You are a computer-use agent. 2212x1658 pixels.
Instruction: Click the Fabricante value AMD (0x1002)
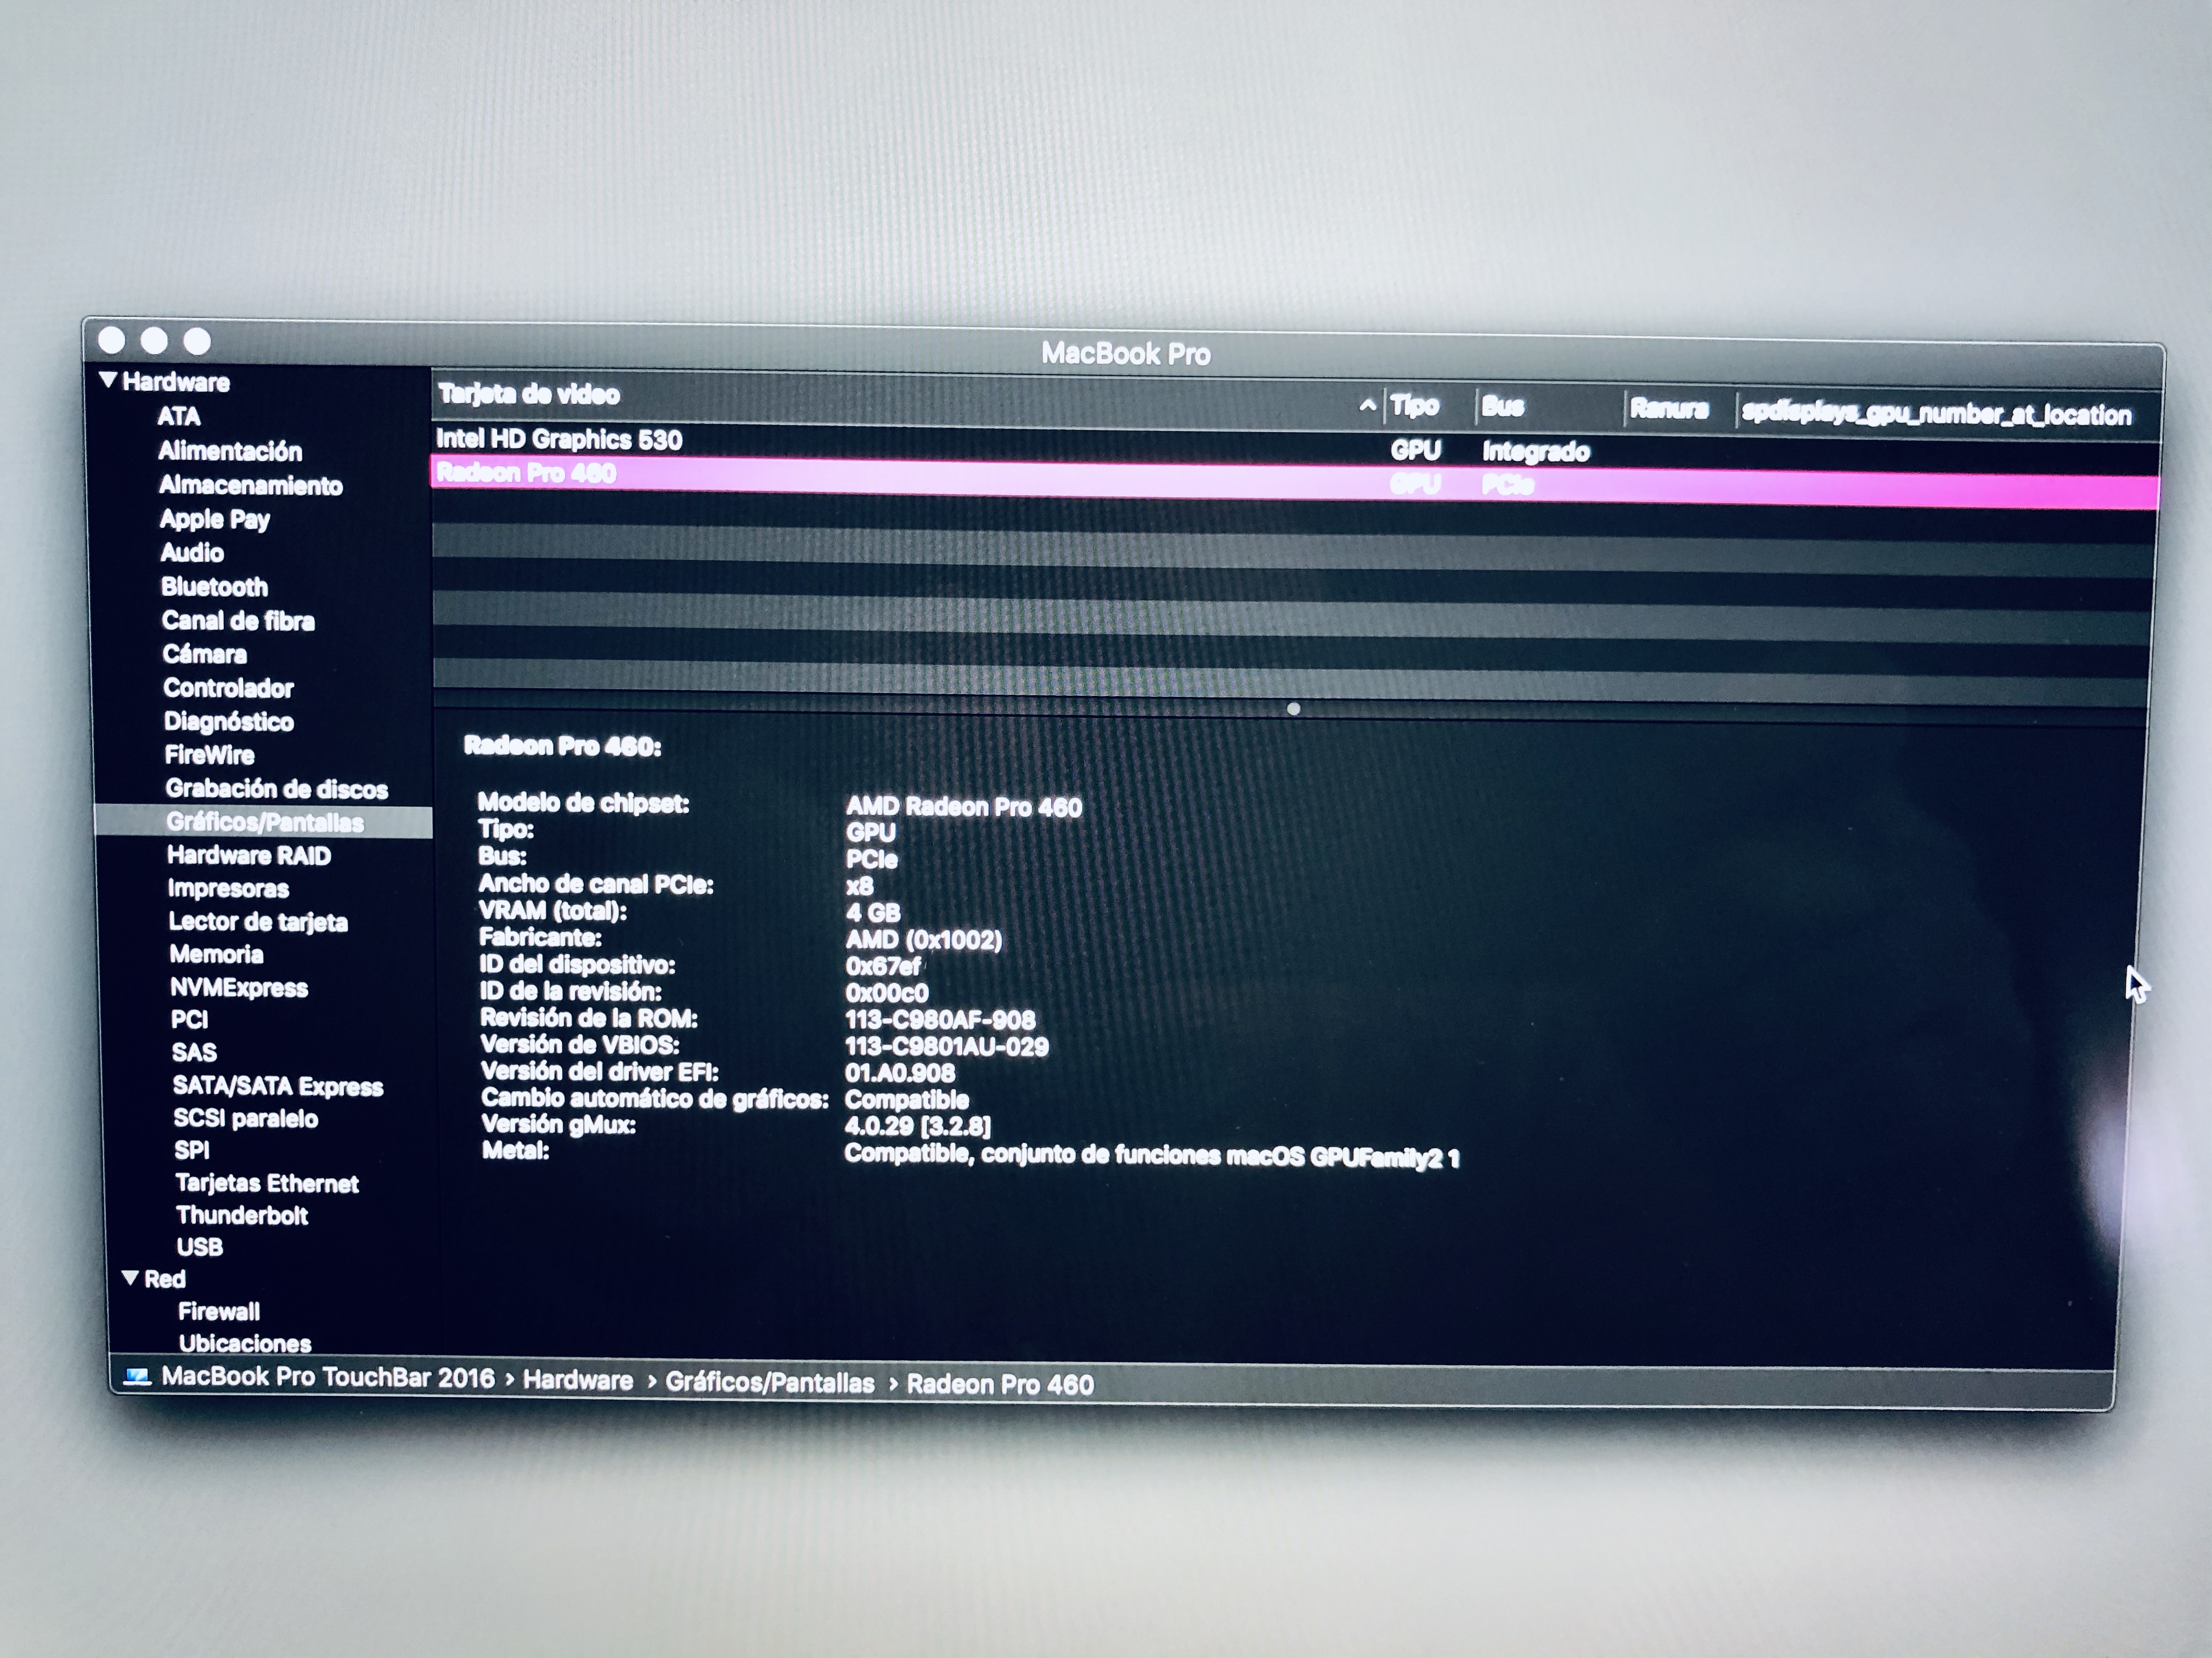point(924,940)
